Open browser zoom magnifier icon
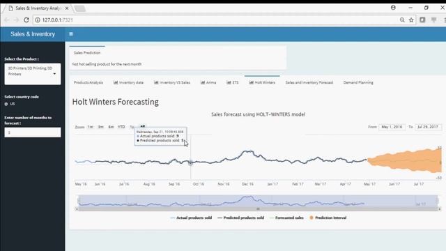Screen dimensions: 446x251 [x=402, y=20]
